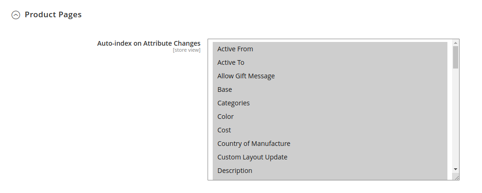Image resolution: width=482 pixels, height=193 pixels.
Task: Choose Description attribute option
Action: (330, 170)
